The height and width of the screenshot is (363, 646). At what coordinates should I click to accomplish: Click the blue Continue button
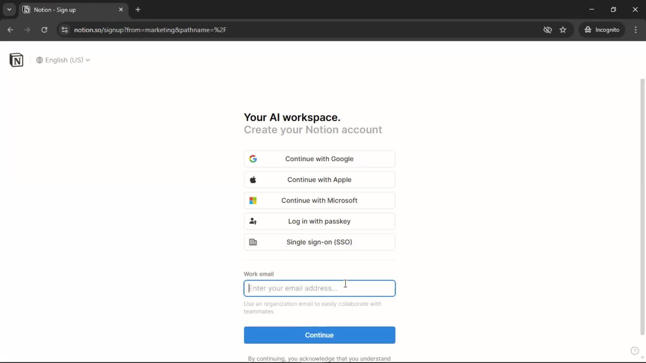(319, 335)
